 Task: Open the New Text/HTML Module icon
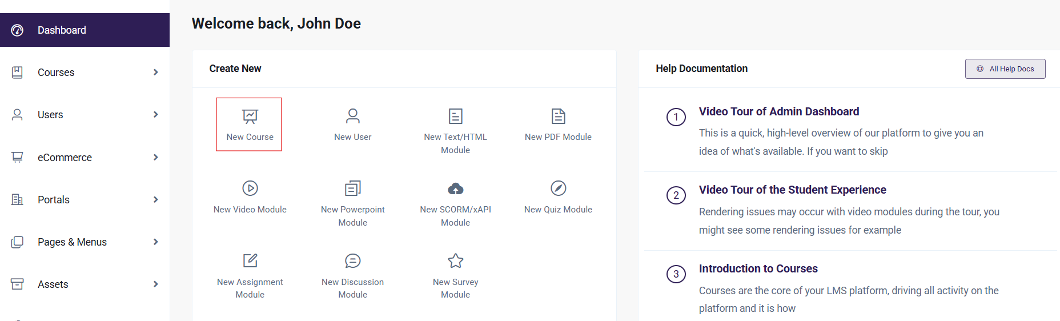coord(456,117)
